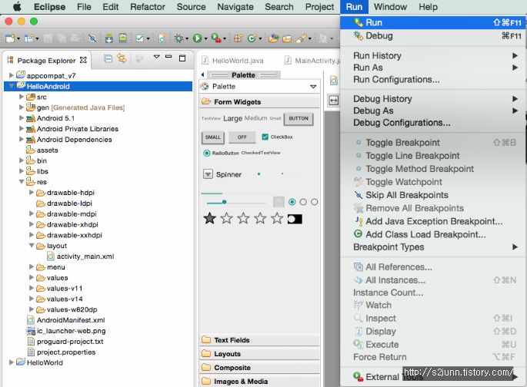
Task: Click the RadioButton widget in the palette
Action: click(x=221, y=154)
